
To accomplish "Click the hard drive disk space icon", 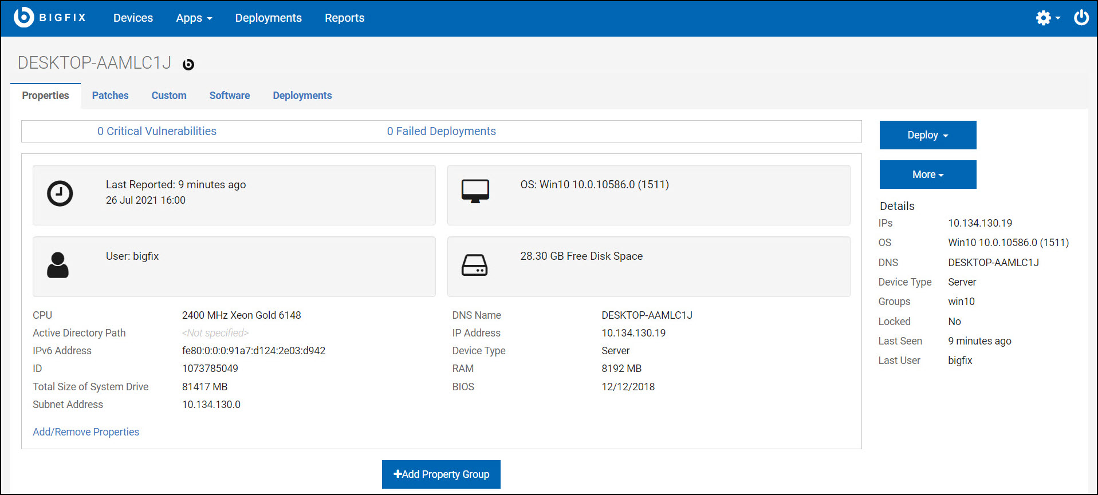I will [474, 266].
